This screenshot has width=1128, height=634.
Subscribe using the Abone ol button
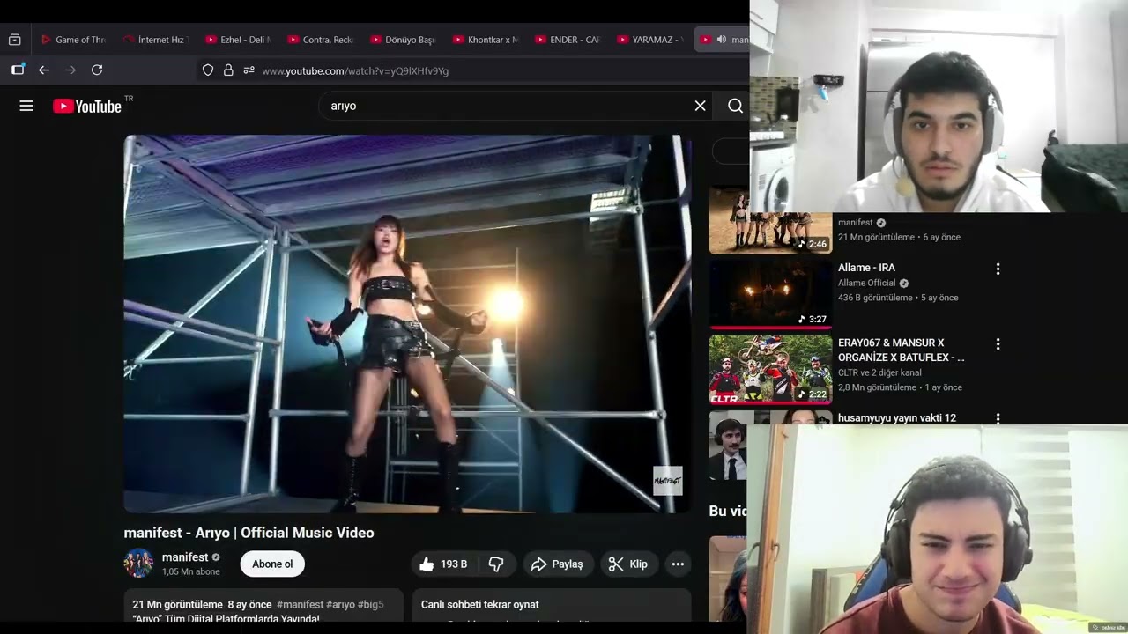[272, 564]
